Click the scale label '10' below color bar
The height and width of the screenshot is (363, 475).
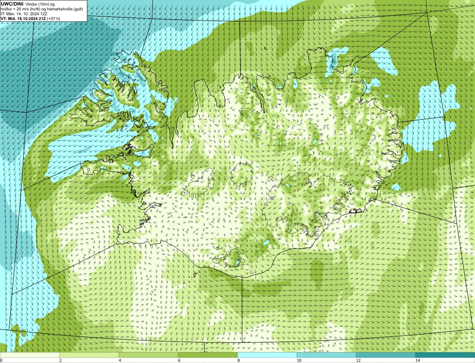(299, 360)
